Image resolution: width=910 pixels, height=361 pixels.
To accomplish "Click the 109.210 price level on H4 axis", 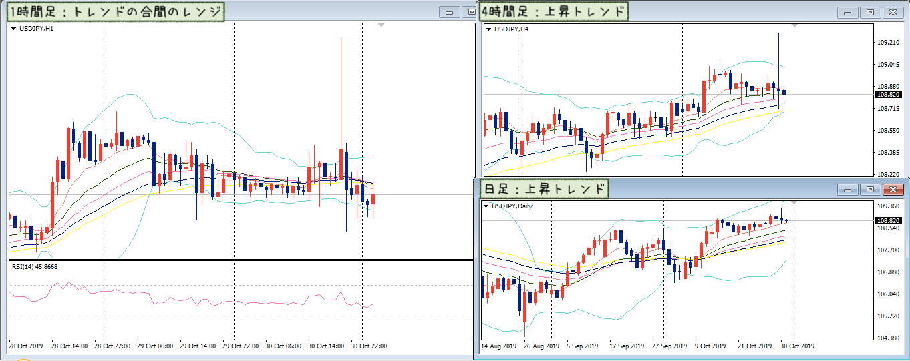I will tap(887, 43).
